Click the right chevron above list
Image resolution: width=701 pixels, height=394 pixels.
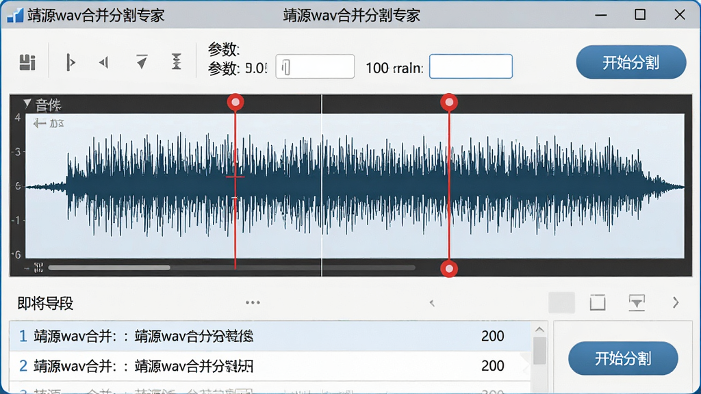point(676,302)
